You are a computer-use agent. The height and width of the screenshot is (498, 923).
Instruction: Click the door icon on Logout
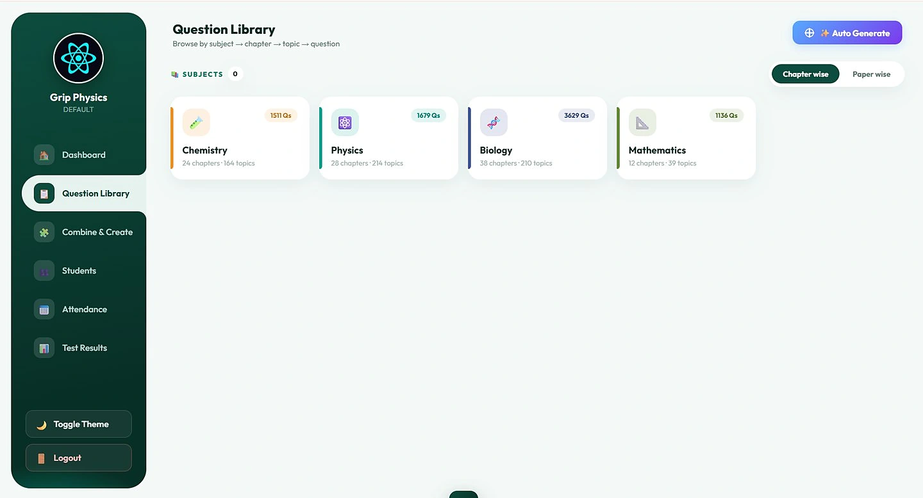click(42, 458)
